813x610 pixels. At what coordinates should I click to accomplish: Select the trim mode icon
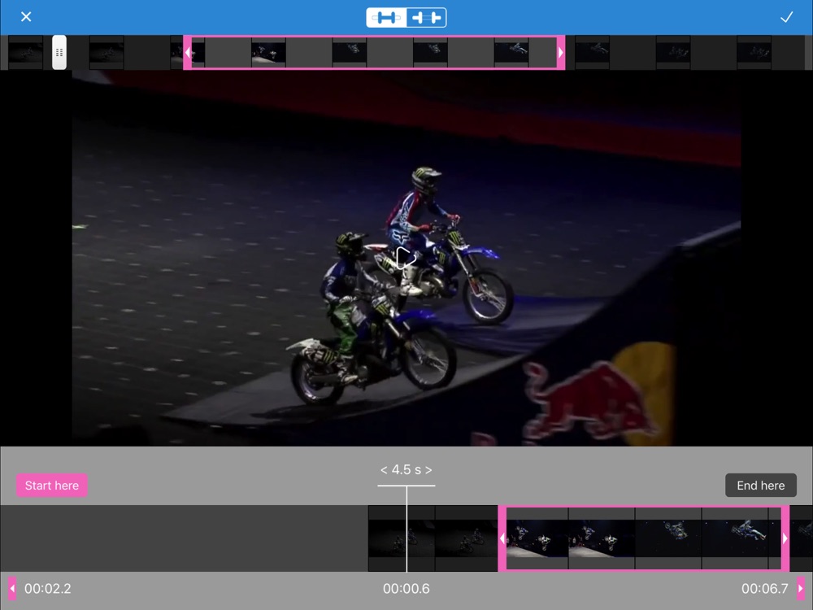point(386,18)
